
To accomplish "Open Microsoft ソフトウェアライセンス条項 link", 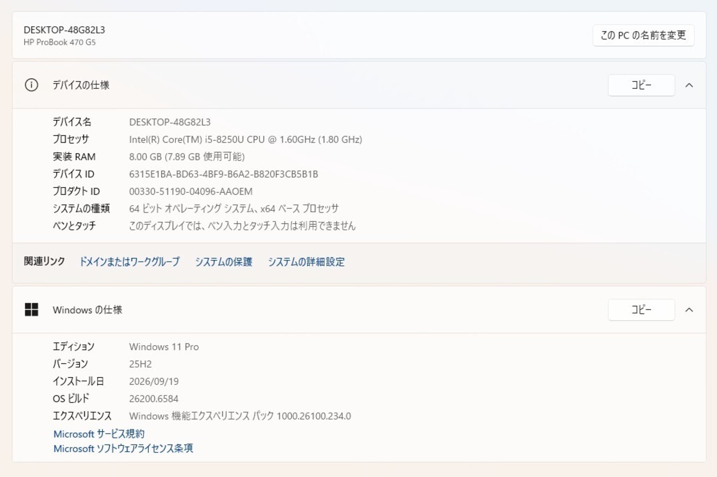I will pyautogui.click(x=123, y=448).
